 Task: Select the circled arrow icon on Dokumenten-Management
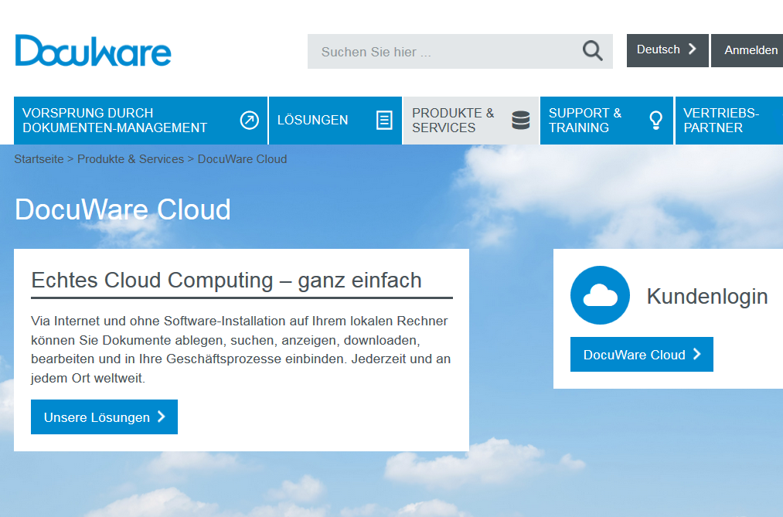(249, 120)
